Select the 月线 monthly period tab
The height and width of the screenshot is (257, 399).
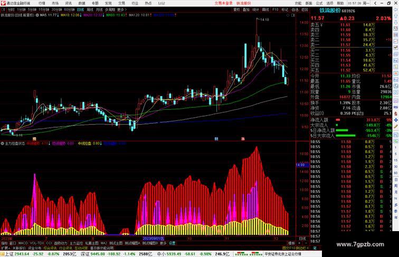(x=99, y=9)
